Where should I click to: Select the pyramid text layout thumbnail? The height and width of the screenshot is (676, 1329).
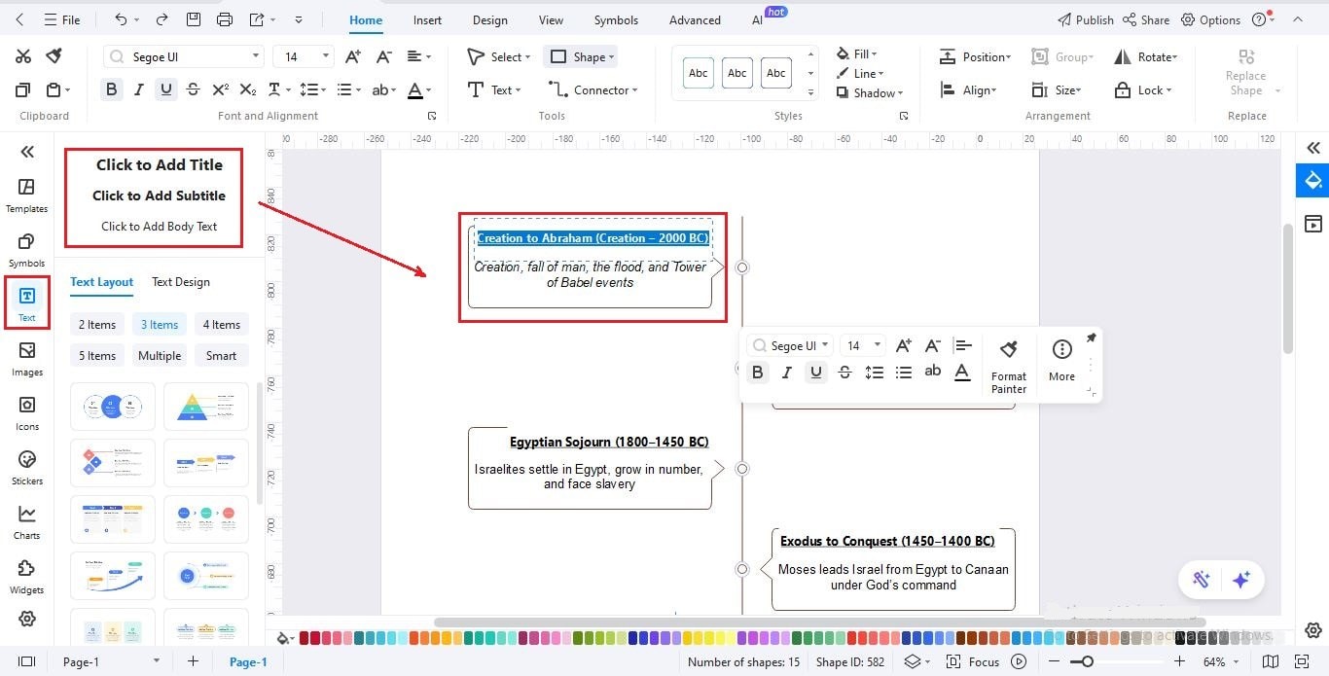click(x=205, y=406)
